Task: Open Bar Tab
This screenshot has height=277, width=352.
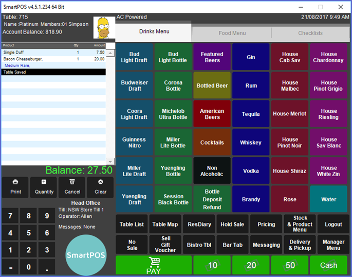Action: (232, 245)
